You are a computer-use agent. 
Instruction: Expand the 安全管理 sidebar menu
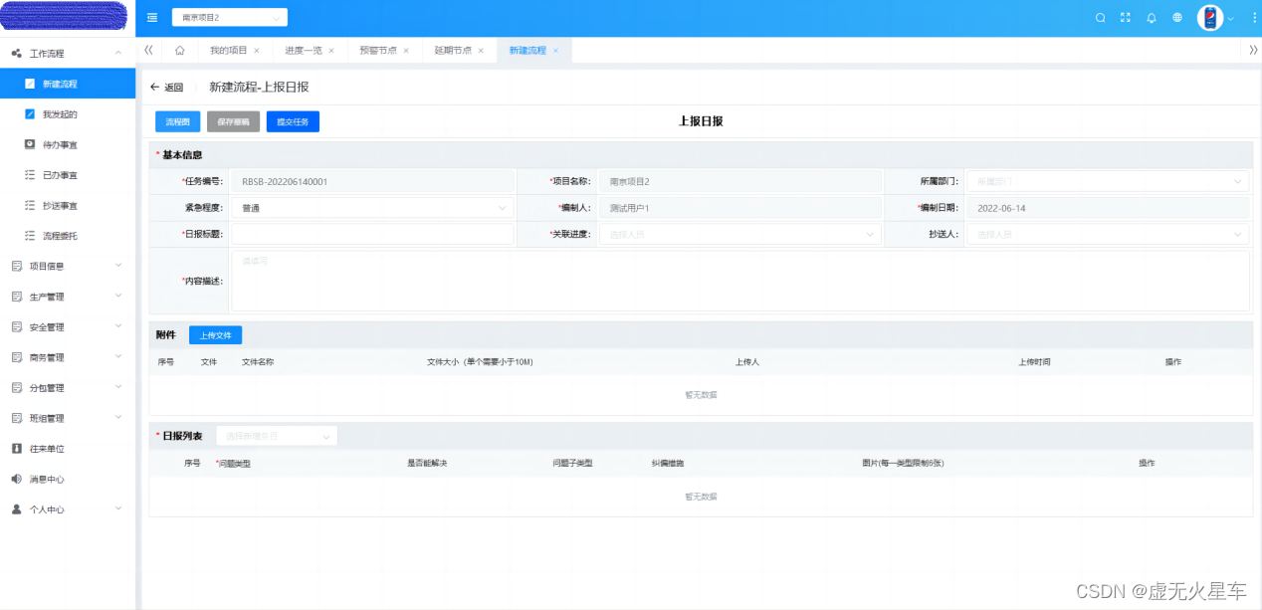[68, 326]
